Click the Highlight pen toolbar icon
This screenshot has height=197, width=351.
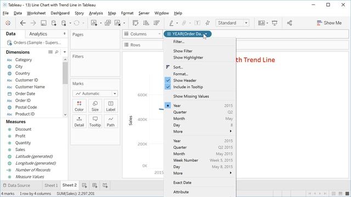pos(171,23)
